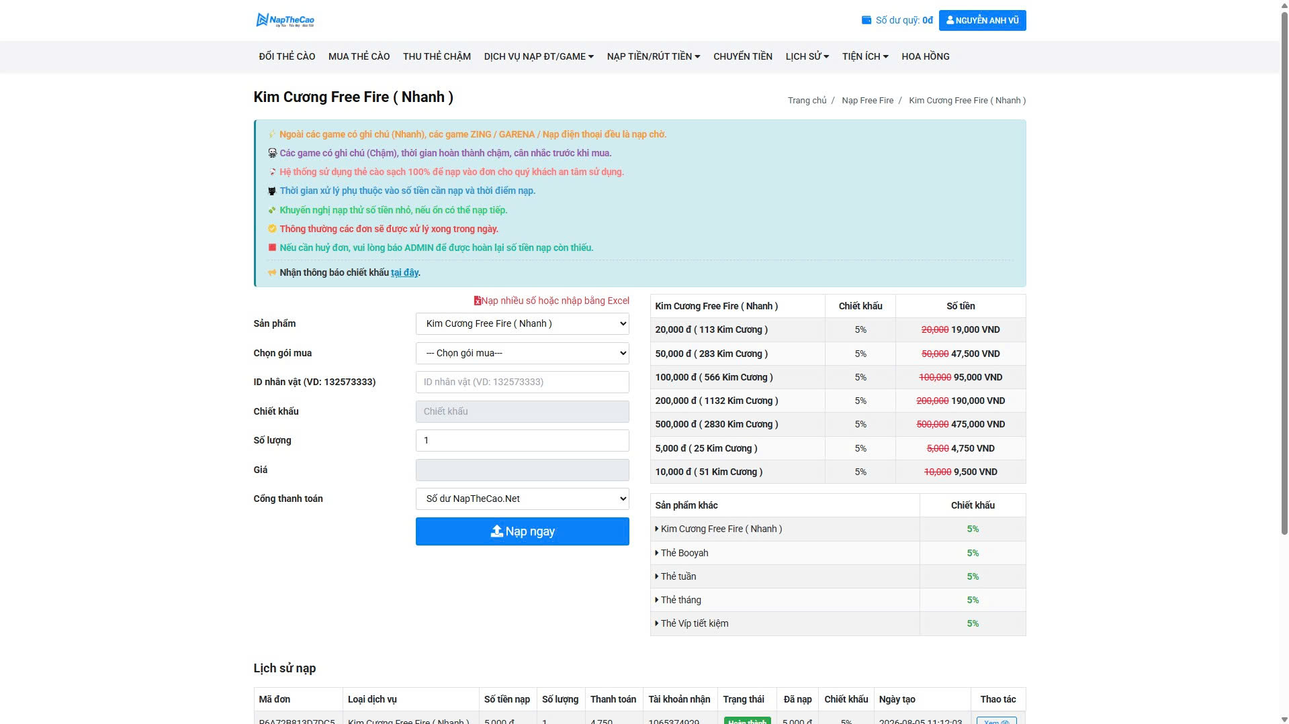Expand LỊCH SỬ menu

(807, 56)
